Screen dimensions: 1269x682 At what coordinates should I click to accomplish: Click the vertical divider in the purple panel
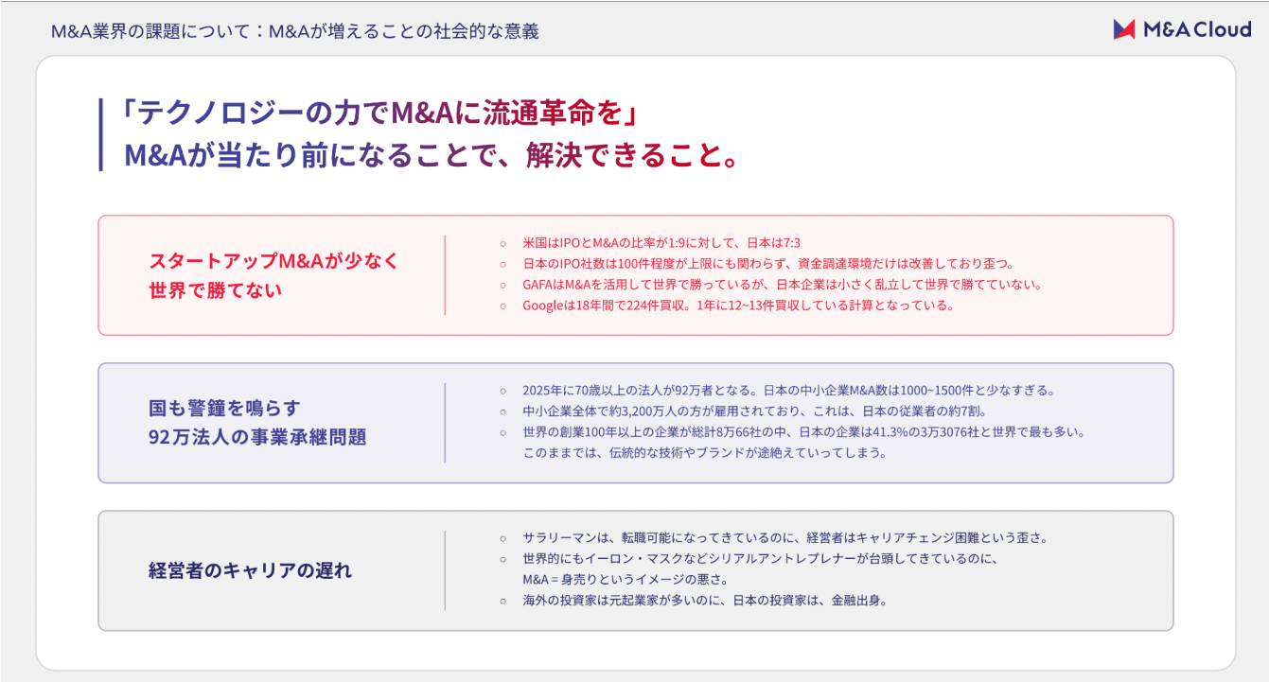(445, 421)
